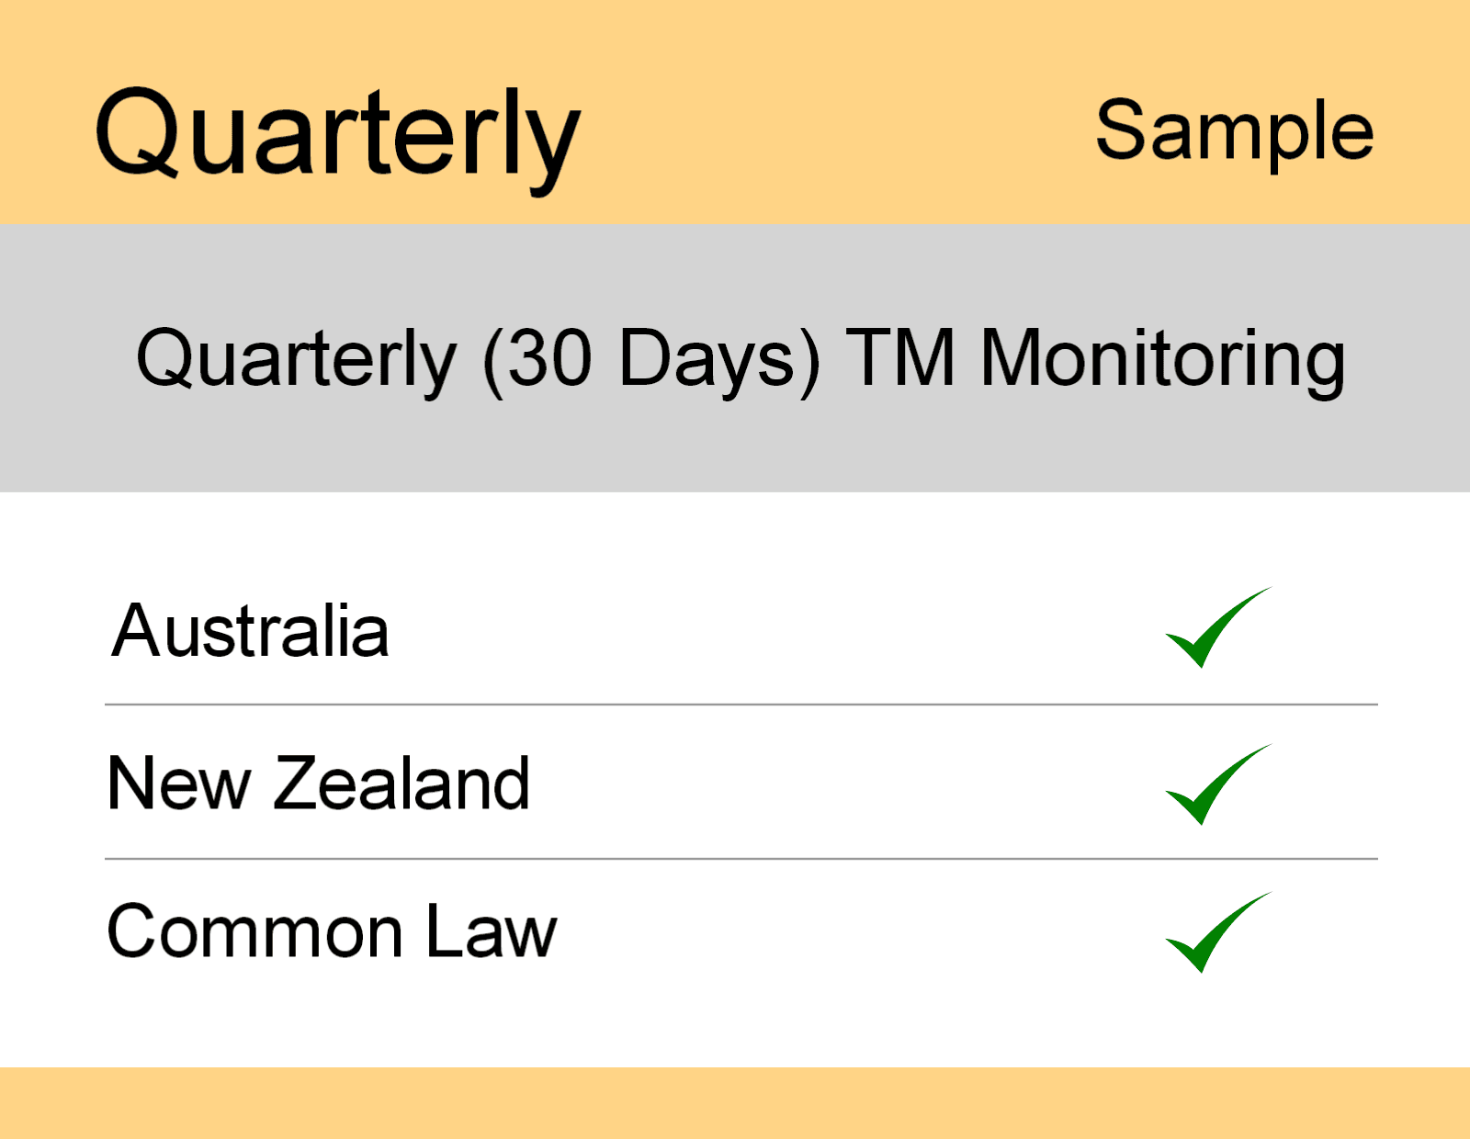Click the word Monitoring in subtitle

1162,358
